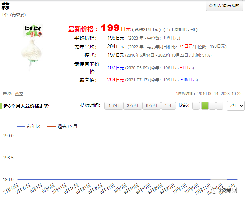Screen dimensions: 245x201
Task: Toggle the first gray compare box
Action: [196, 106]
